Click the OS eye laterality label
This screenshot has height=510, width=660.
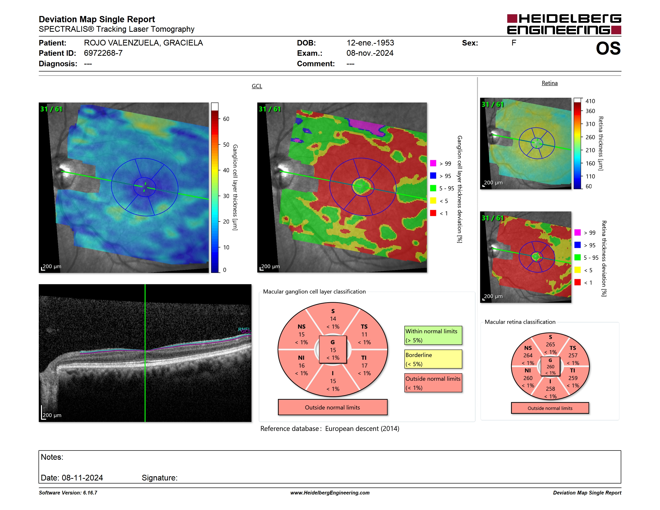[608, 48]
